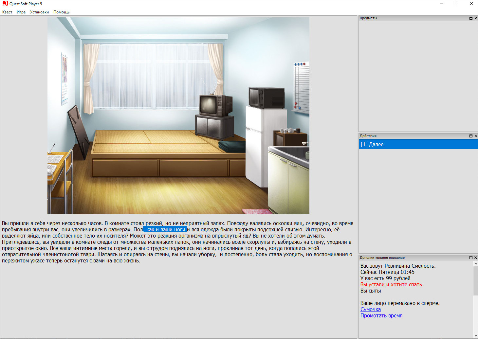Open the Установки menu

coord(39,12)
